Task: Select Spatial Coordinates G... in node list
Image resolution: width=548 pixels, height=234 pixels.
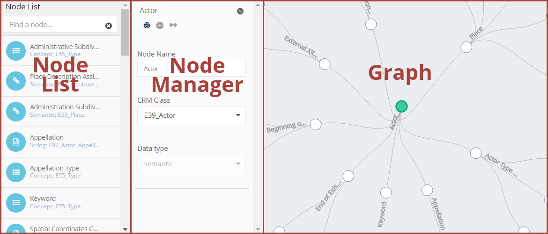Action: [x=64, y=229]
